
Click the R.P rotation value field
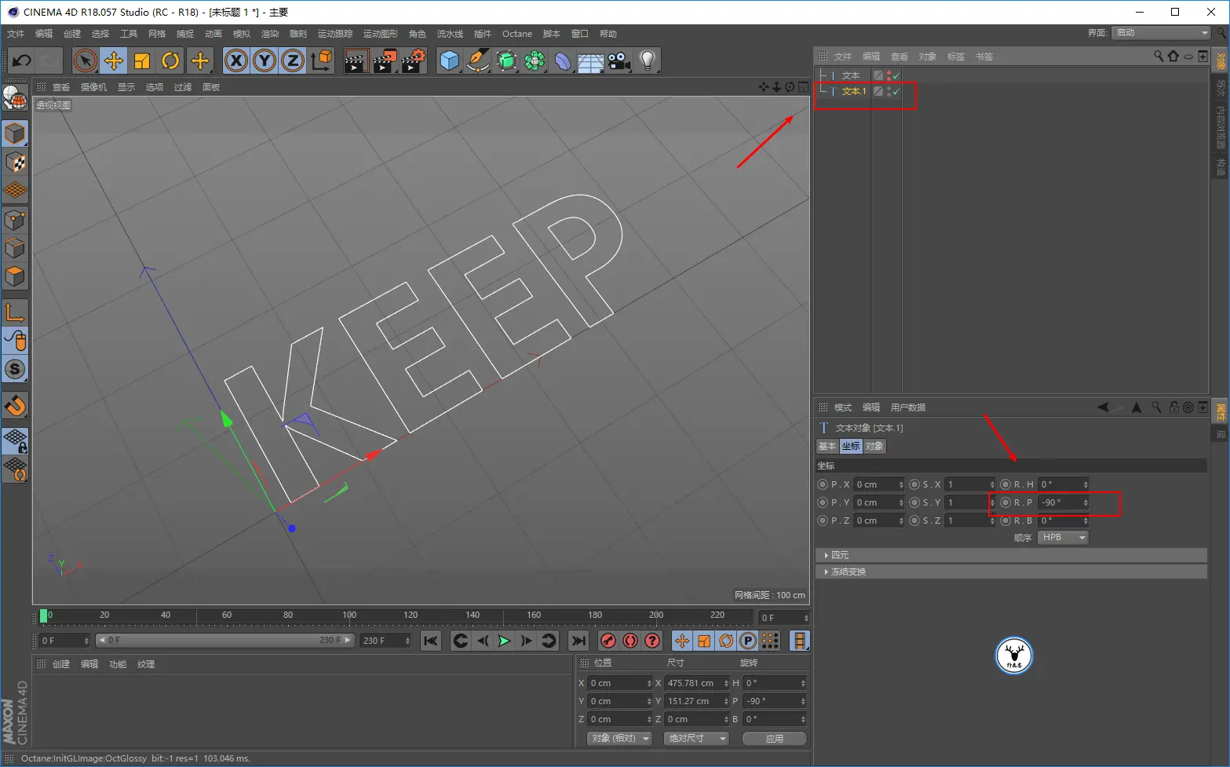[1064, 502]
